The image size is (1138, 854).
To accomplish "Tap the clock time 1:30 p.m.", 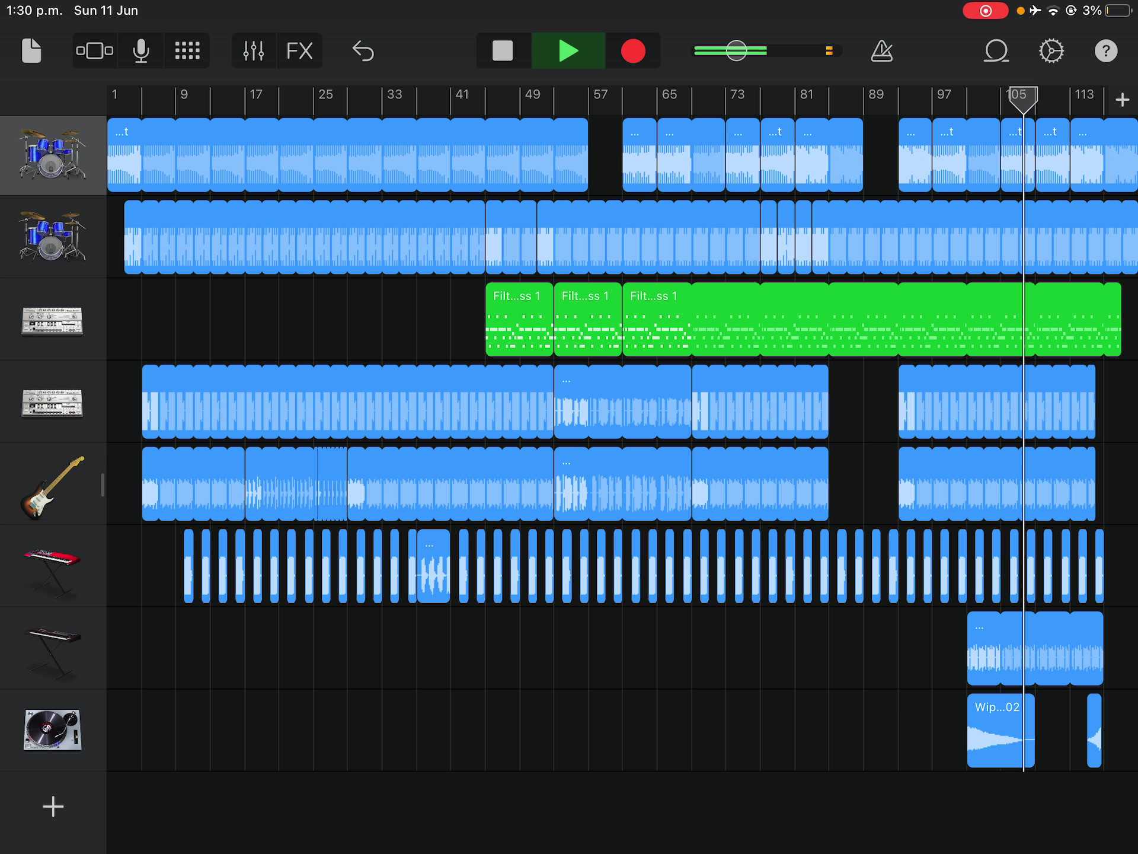I will point(34,11).
